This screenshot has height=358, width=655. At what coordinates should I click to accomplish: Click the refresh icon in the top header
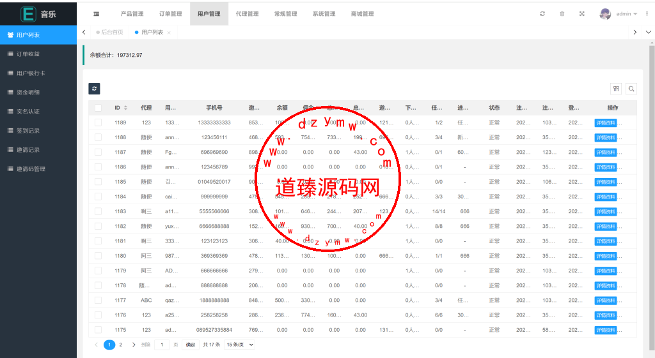click(542, 14)
